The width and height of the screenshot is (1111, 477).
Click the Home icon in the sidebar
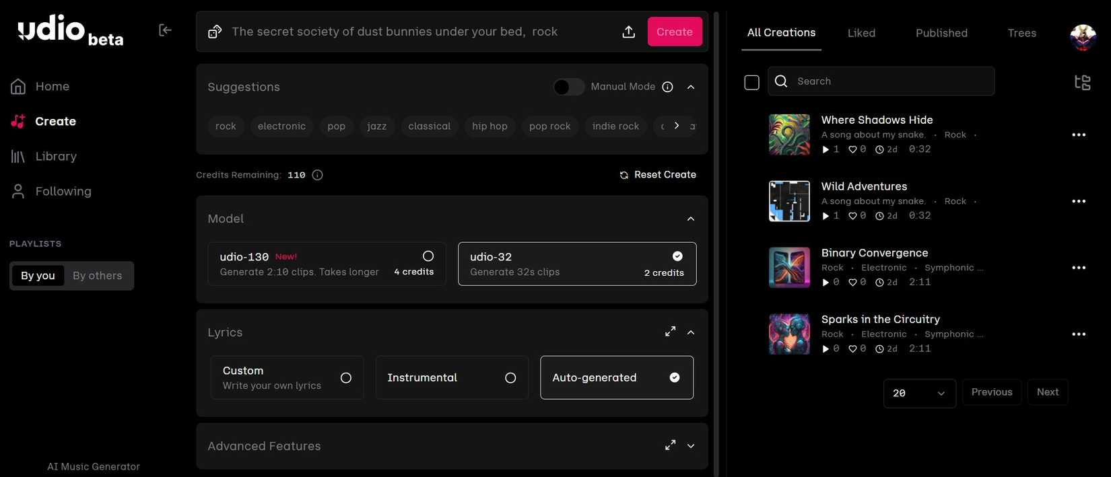click(x=18, y=86)
